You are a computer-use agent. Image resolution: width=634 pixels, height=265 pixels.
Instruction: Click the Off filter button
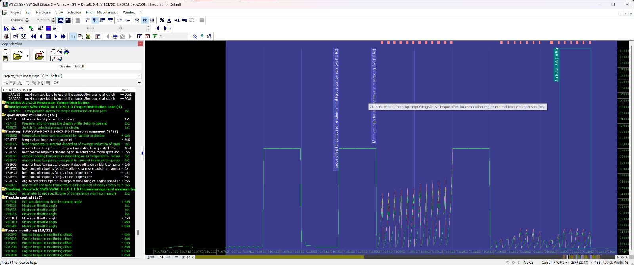click(x=56, y=83)
